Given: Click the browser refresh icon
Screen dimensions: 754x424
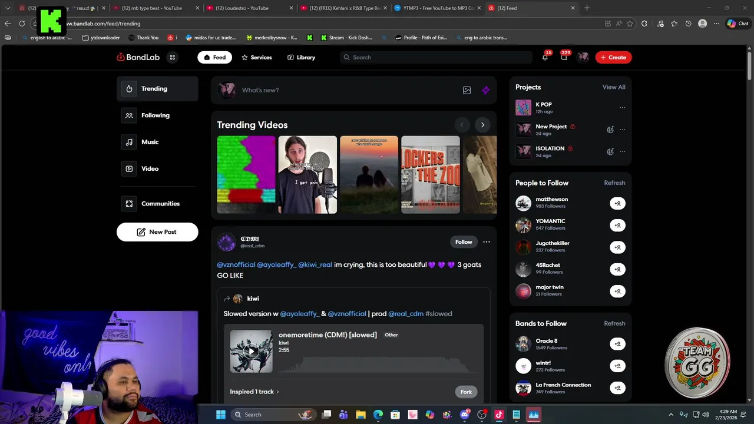Looking at the screenshot, I should click(x=22, y=24).
